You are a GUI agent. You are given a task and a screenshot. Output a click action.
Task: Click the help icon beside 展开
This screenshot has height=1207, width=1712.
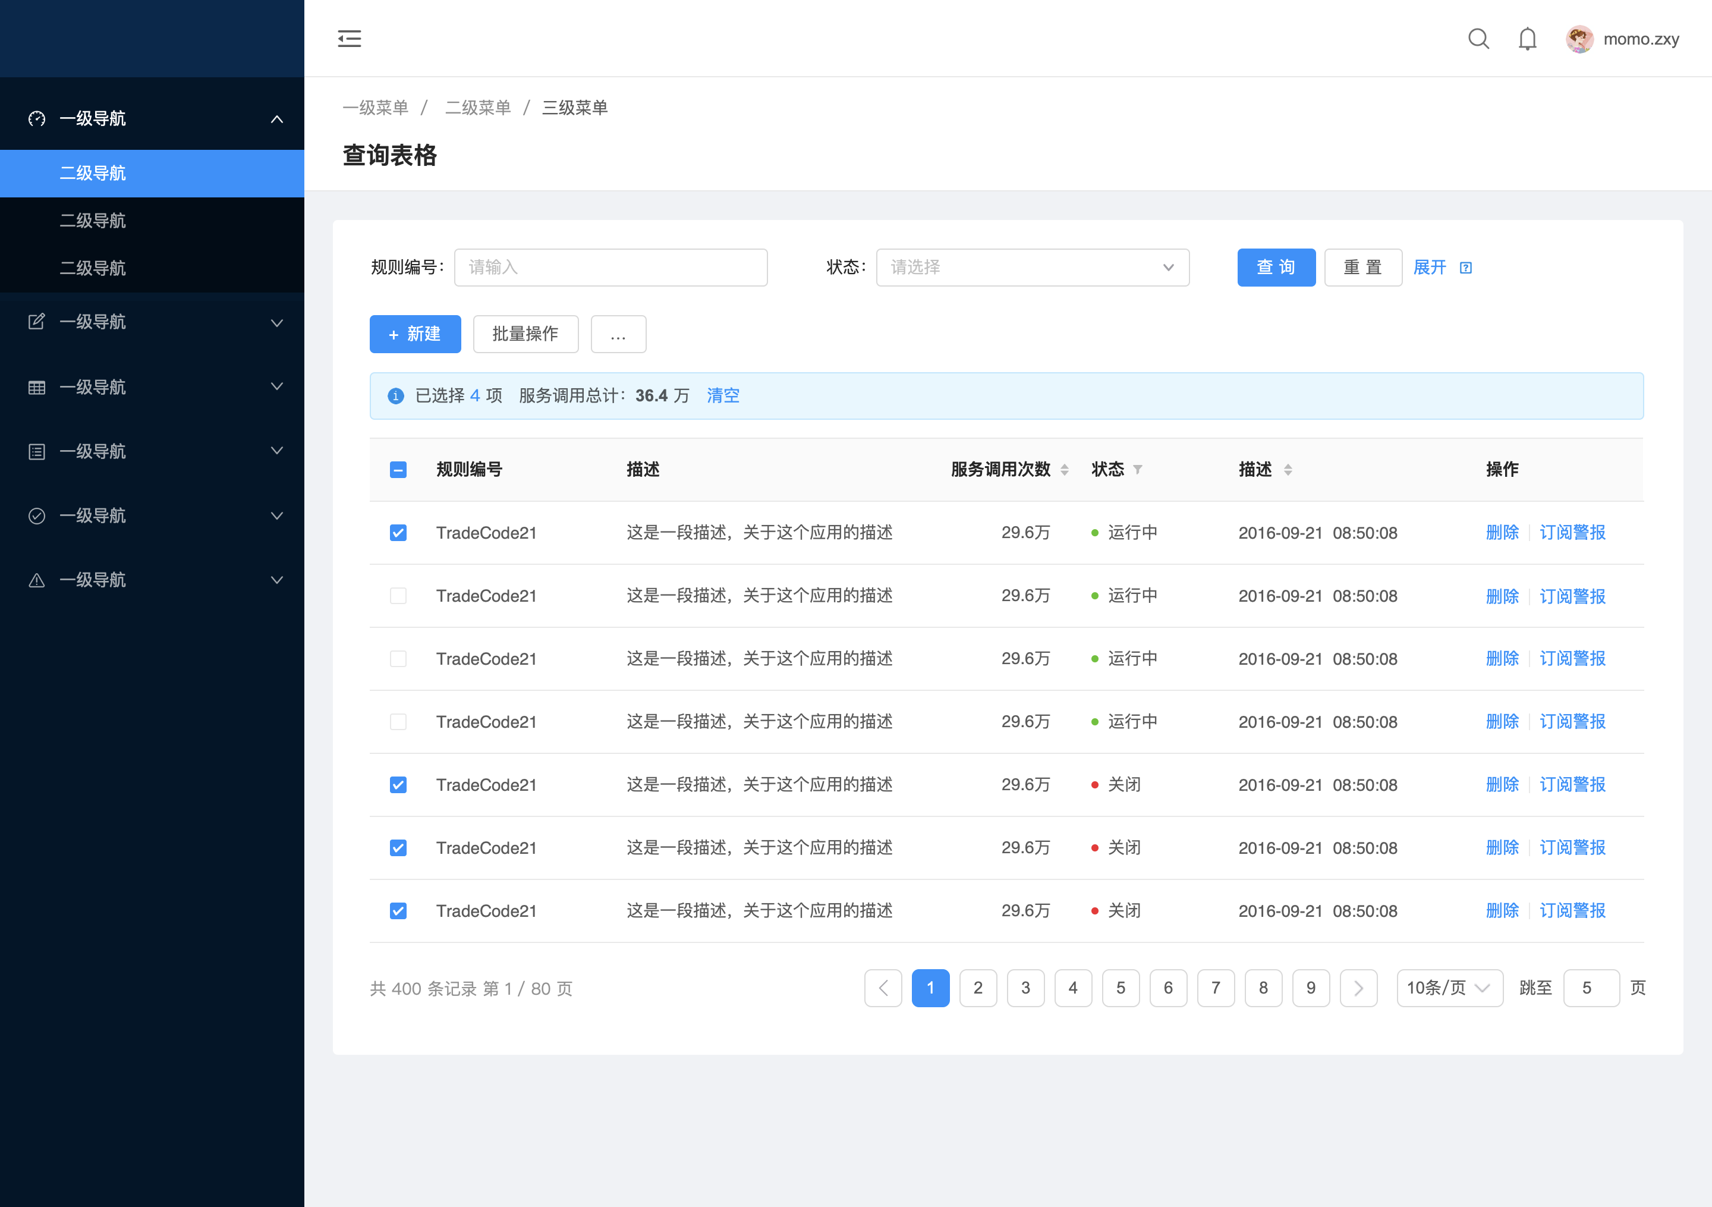(x=1465, y=268)
